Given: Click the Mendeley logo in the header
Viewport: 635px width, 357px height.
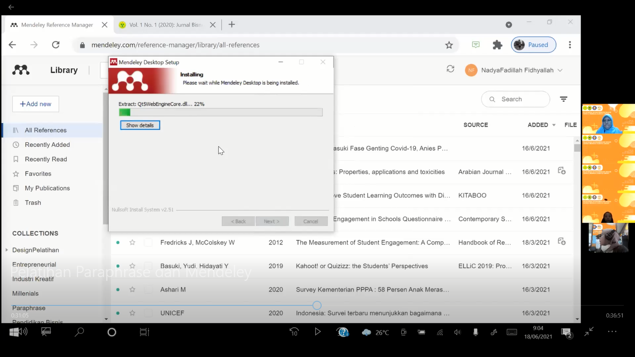Looking at the screenshot, I should coord(21,70).
